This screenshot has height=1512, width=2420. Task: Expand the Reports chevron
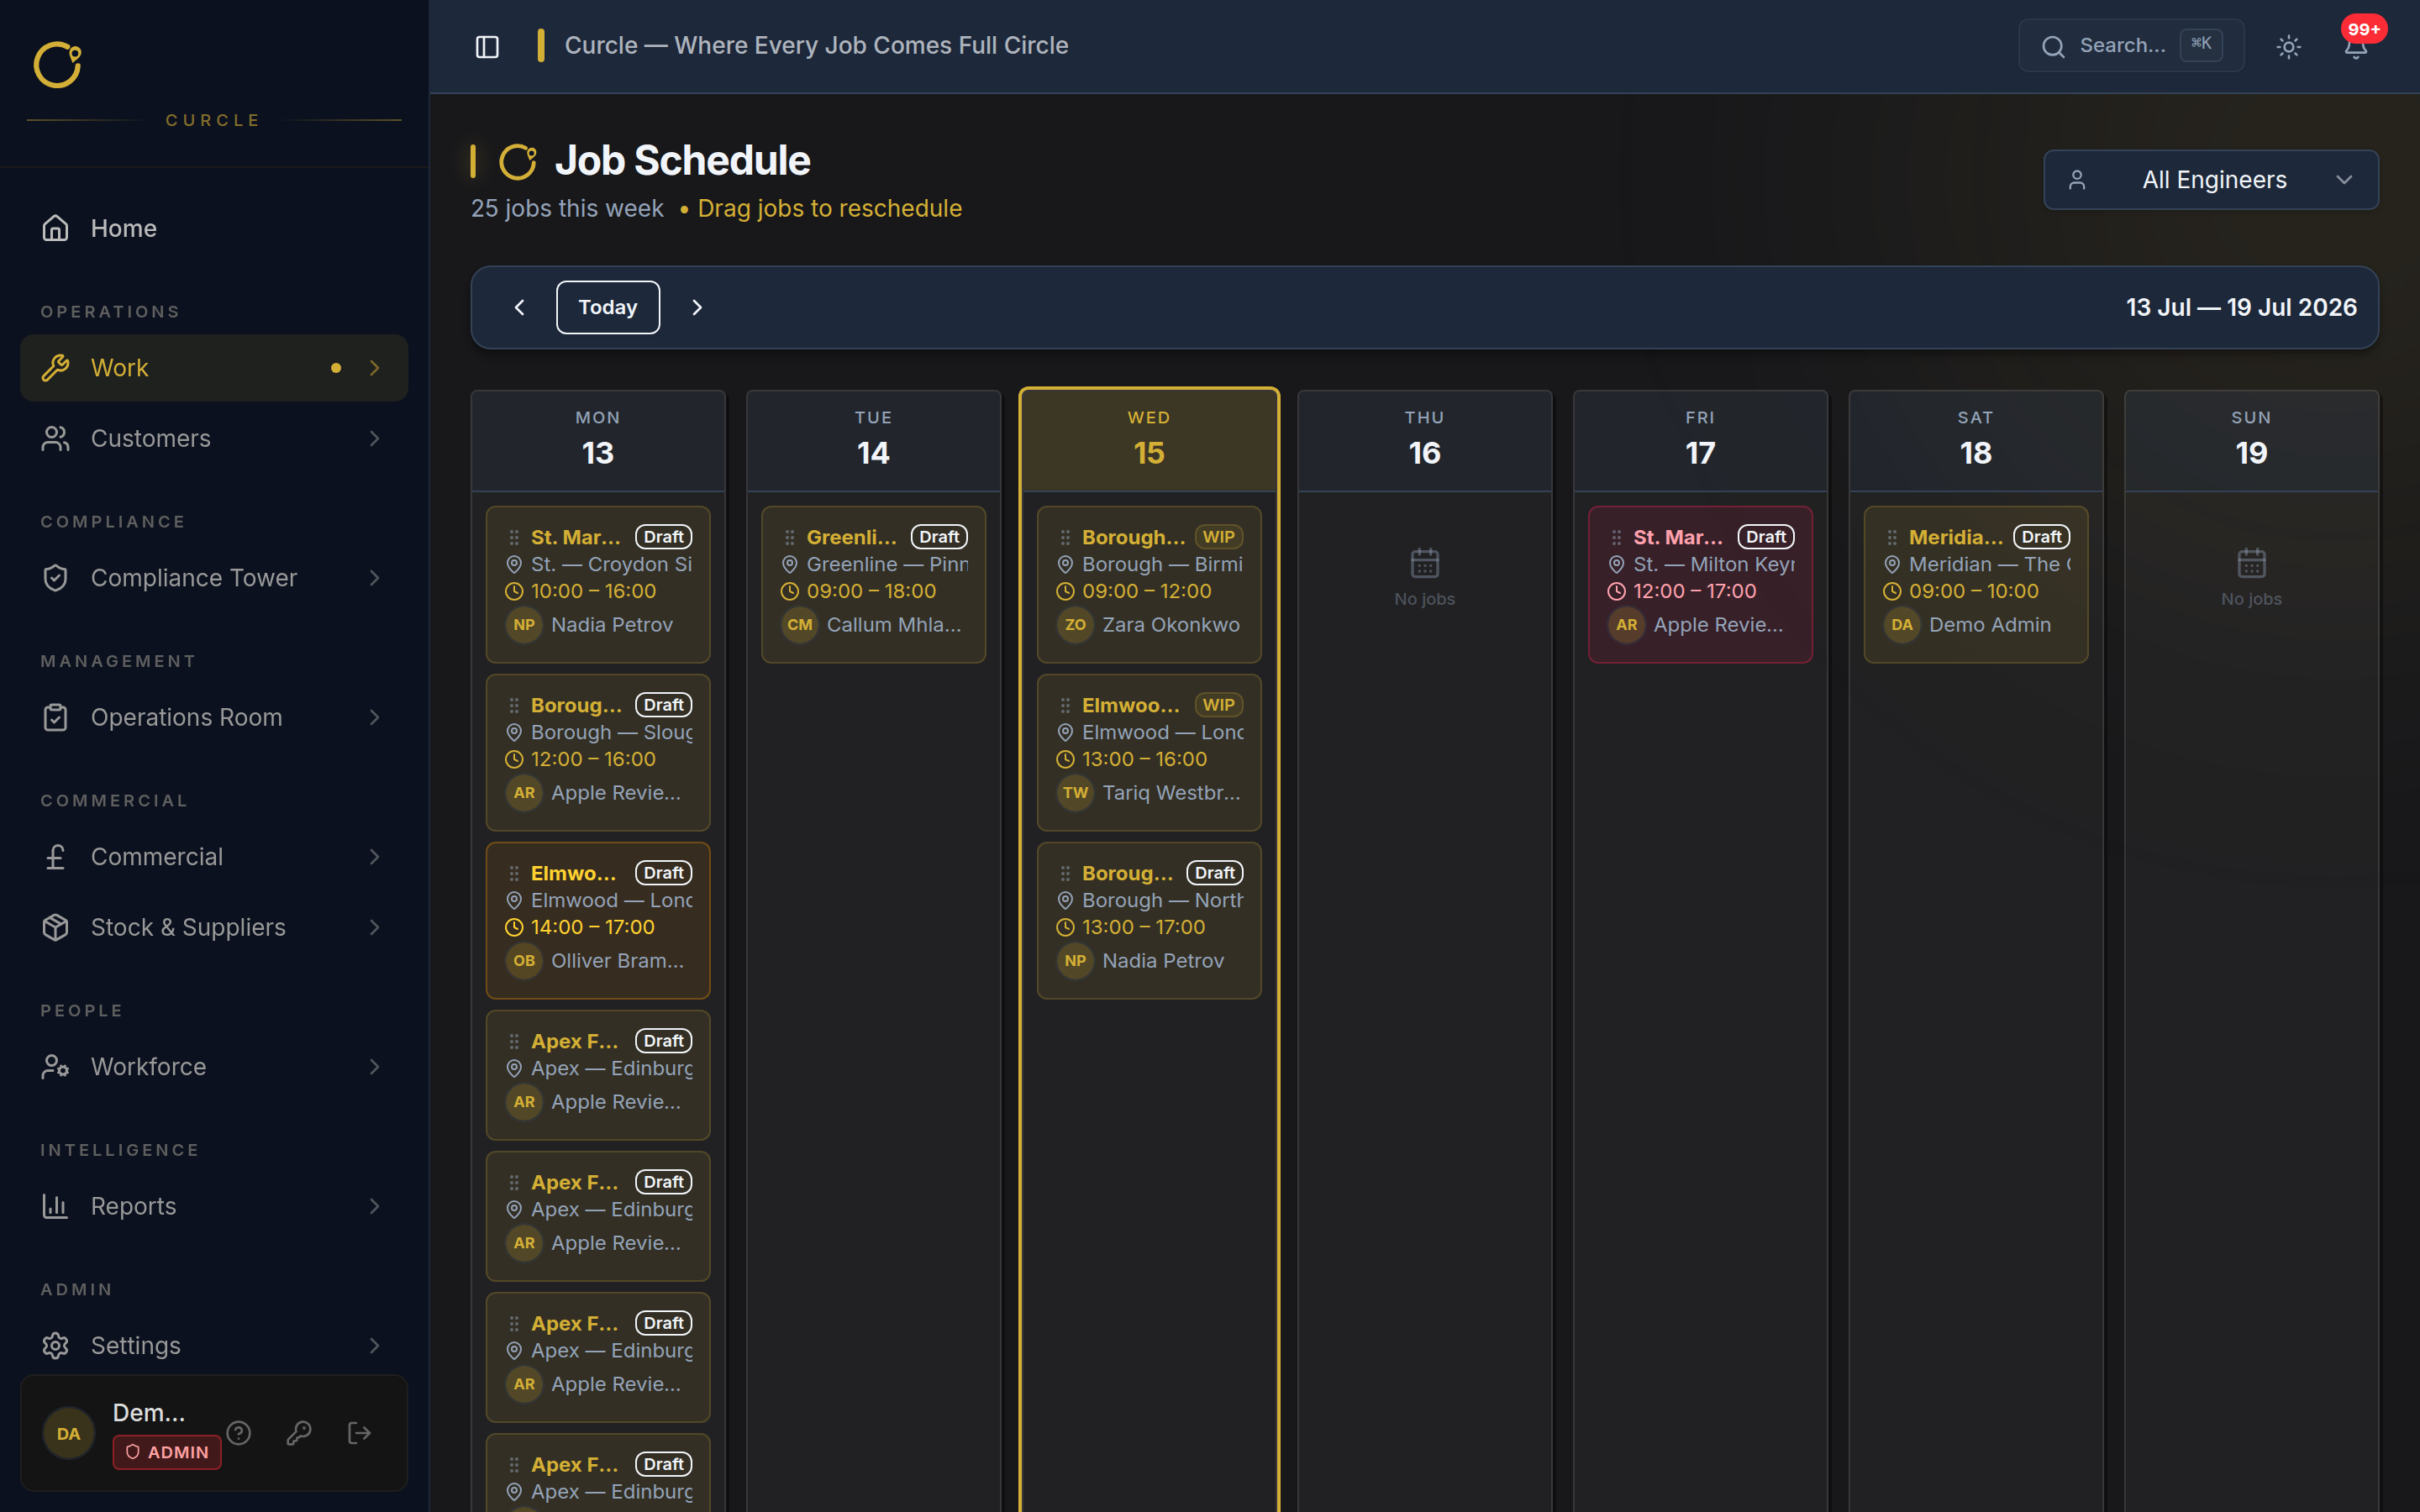click(374, 1206)
